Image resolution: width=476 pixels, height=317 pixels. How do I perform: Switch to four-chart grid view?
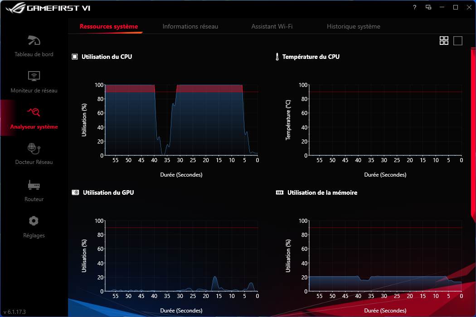point(444,41)
